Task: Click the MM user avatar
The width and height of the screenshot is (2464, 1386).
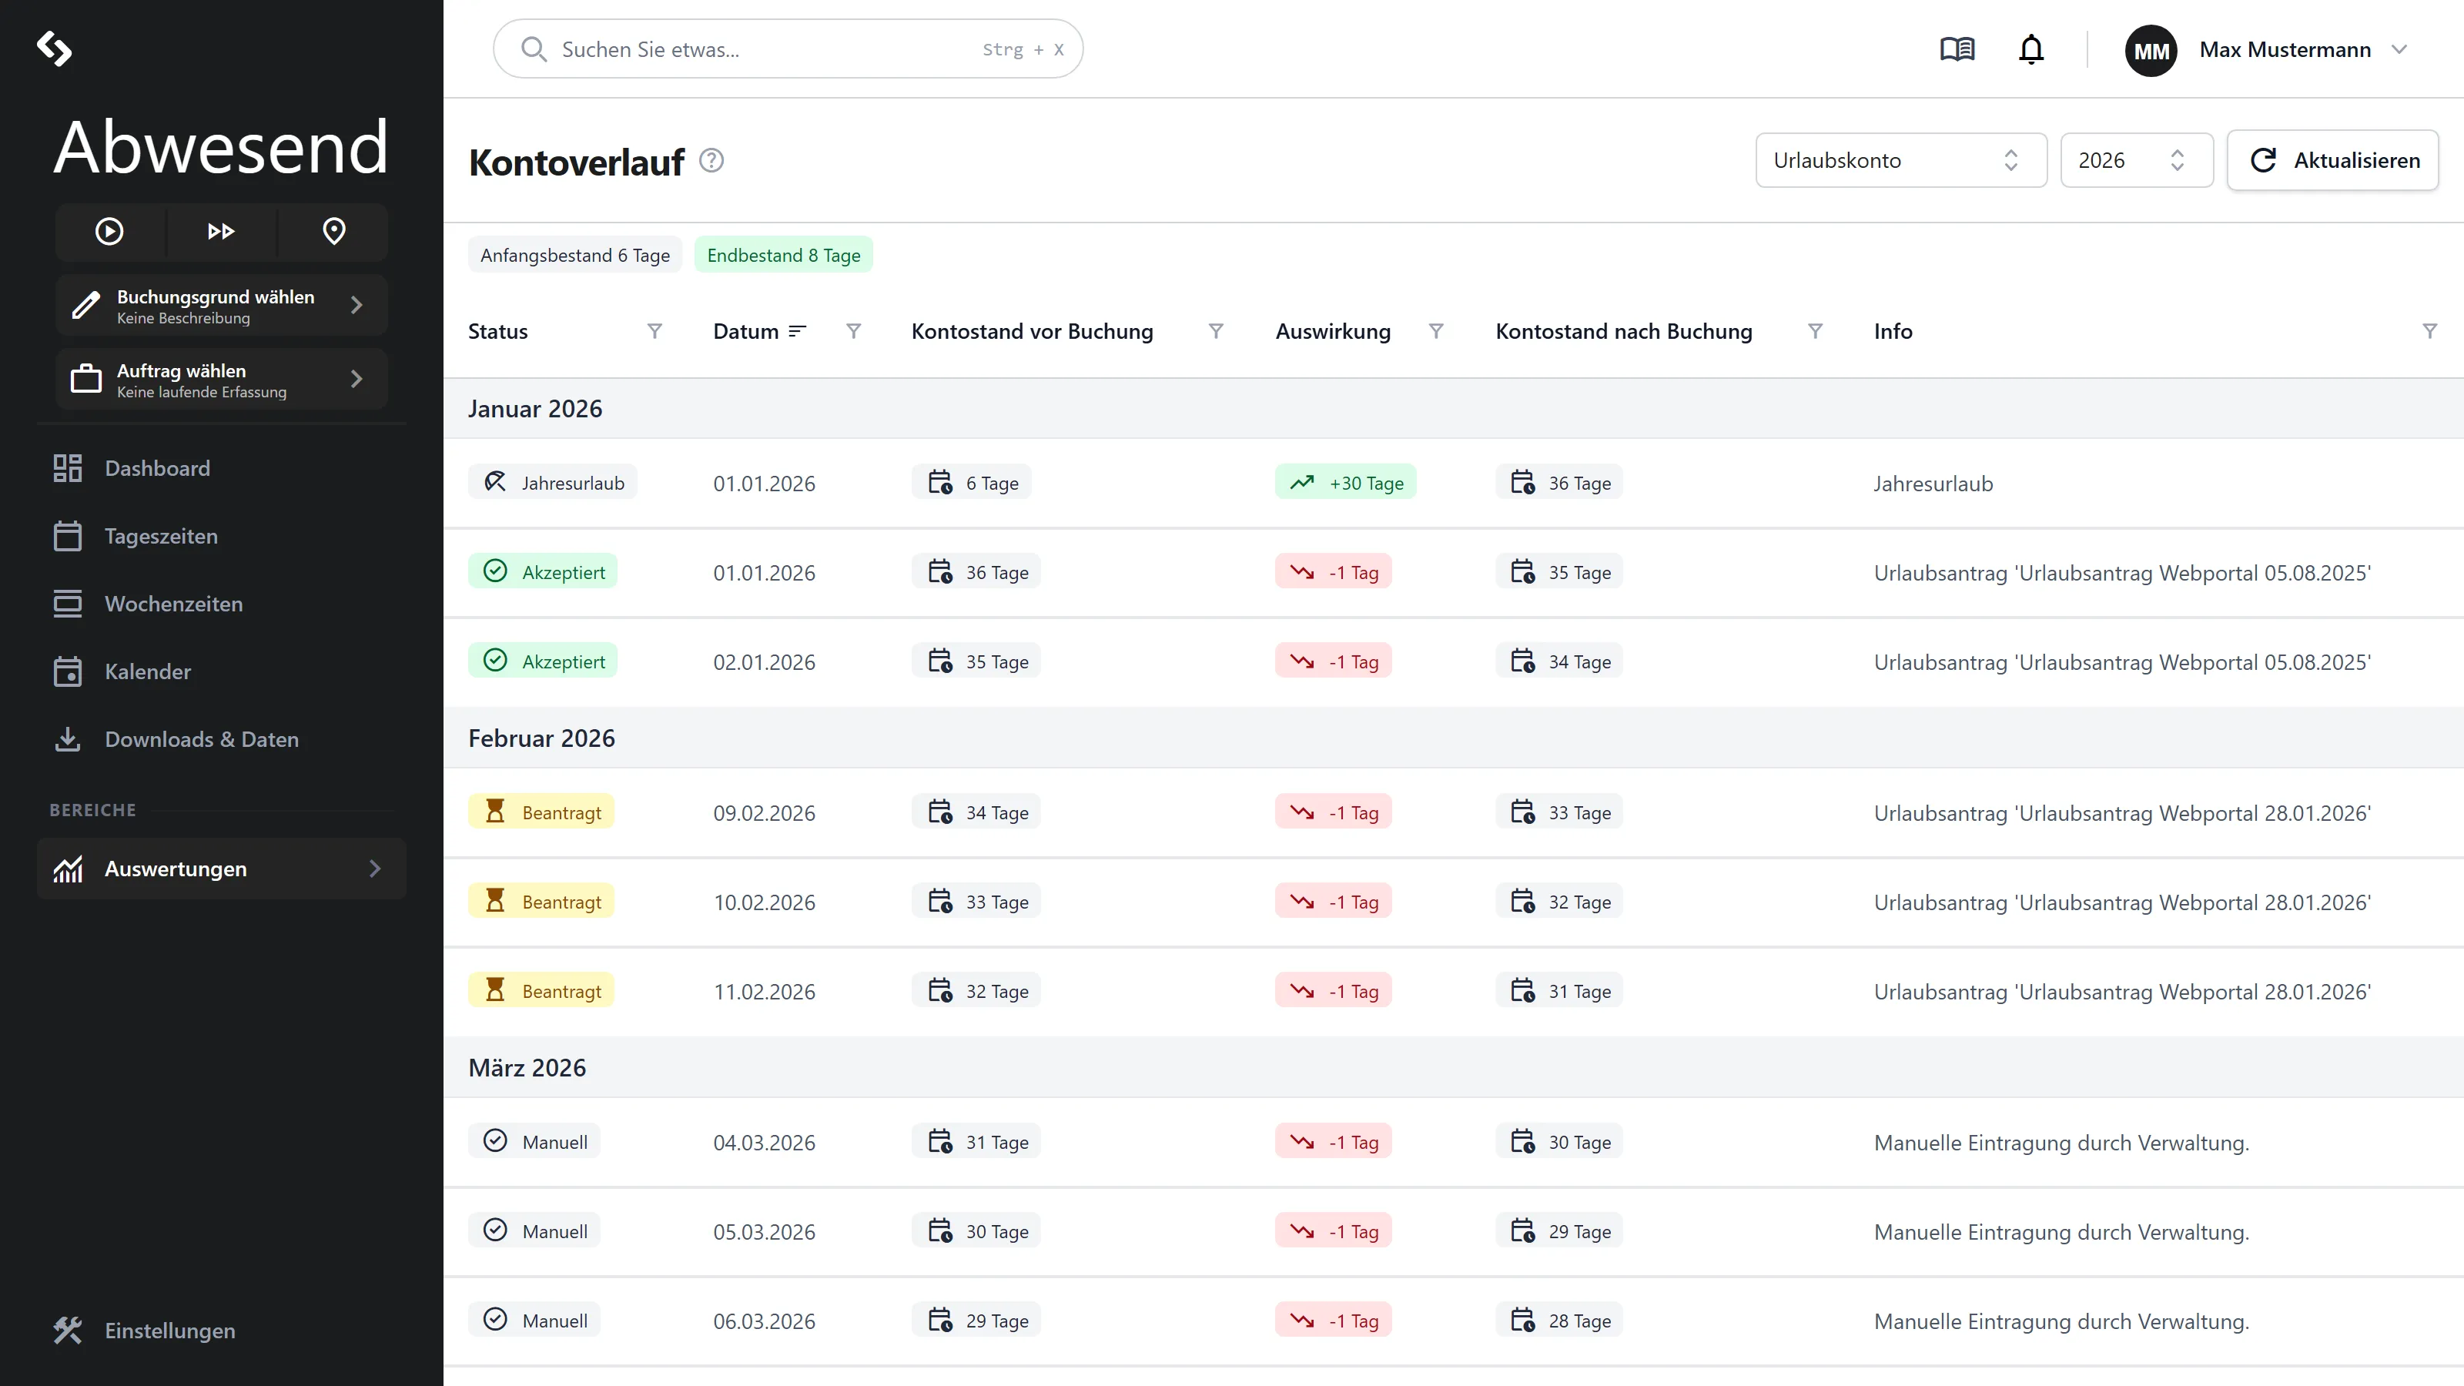Action: (2151, 51)
